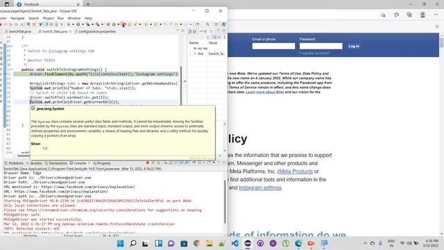This screenshot has height=250, width=444.
Task: Open the Console view menu dropdown arrow
Action: [x=213, y=163]
